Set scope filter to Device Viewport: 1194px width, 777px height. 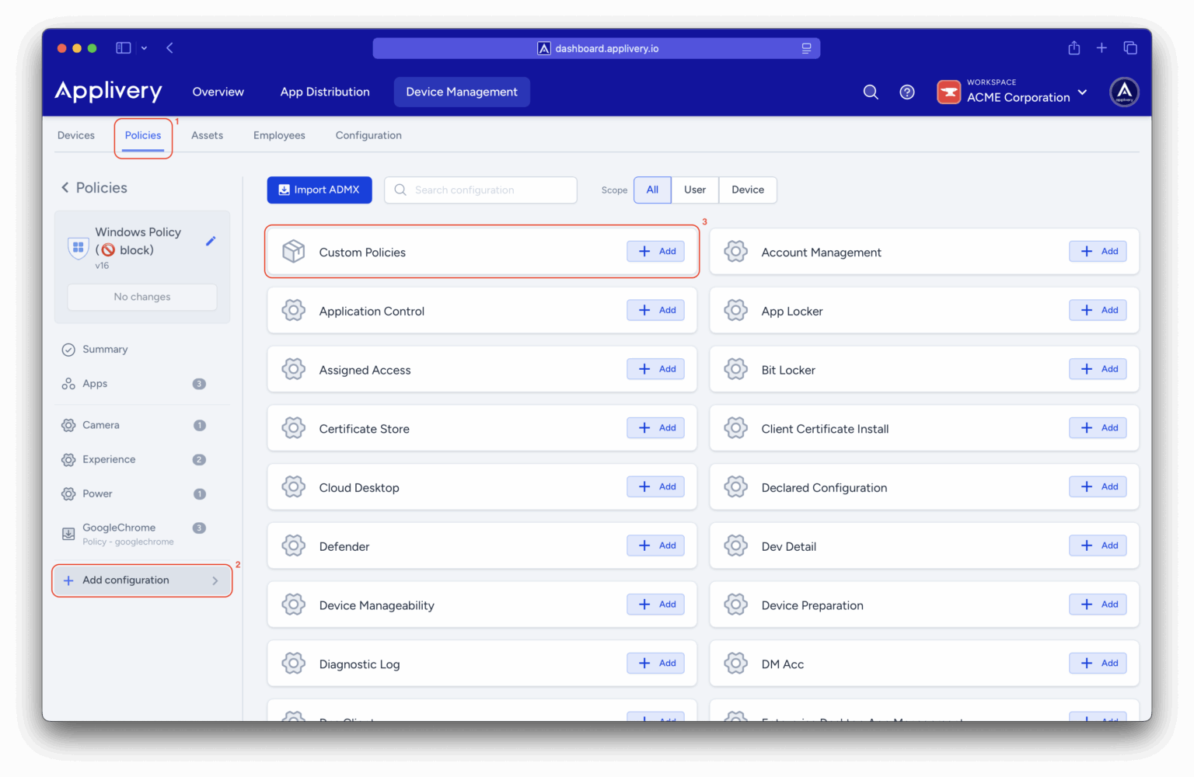[x=747, y=190]
